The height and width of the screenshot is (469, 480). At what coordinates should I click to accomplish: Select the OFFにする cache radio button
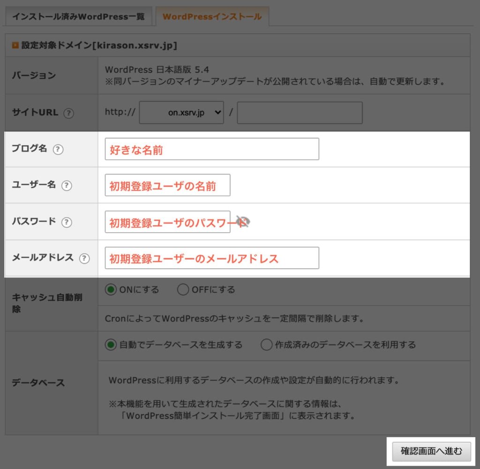183,289
